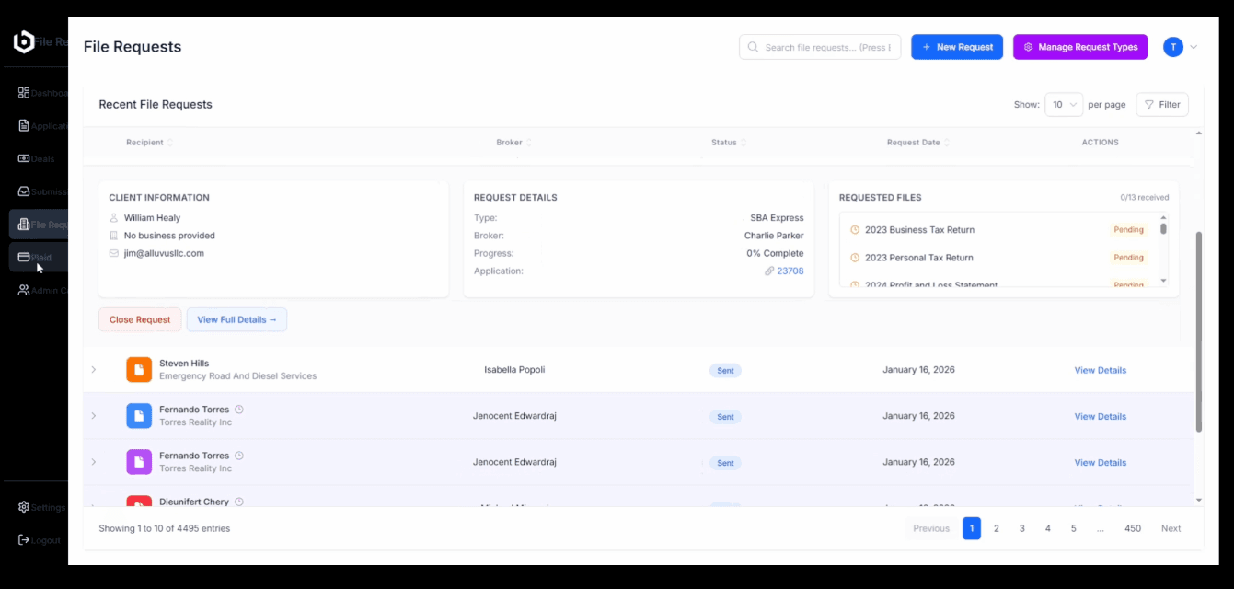
Task: Click the app logo at top left
Action: [24, 40]
